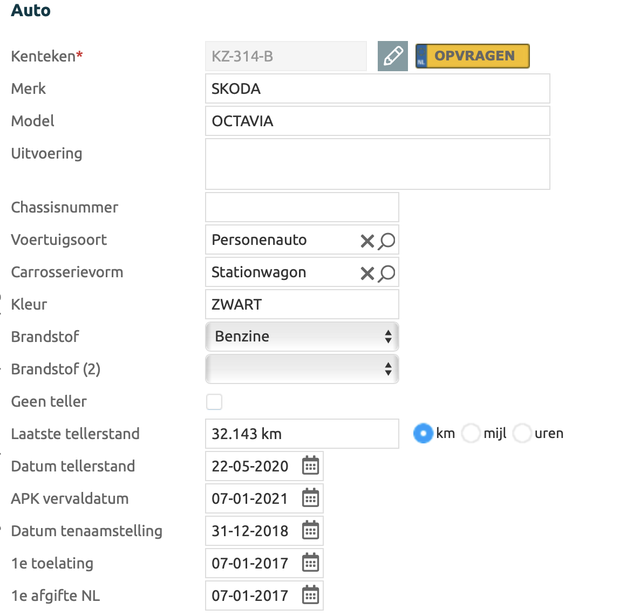Open calendar for Datum tenaamstelling
The image size is (640, 616).
click(x=310, y=531)
